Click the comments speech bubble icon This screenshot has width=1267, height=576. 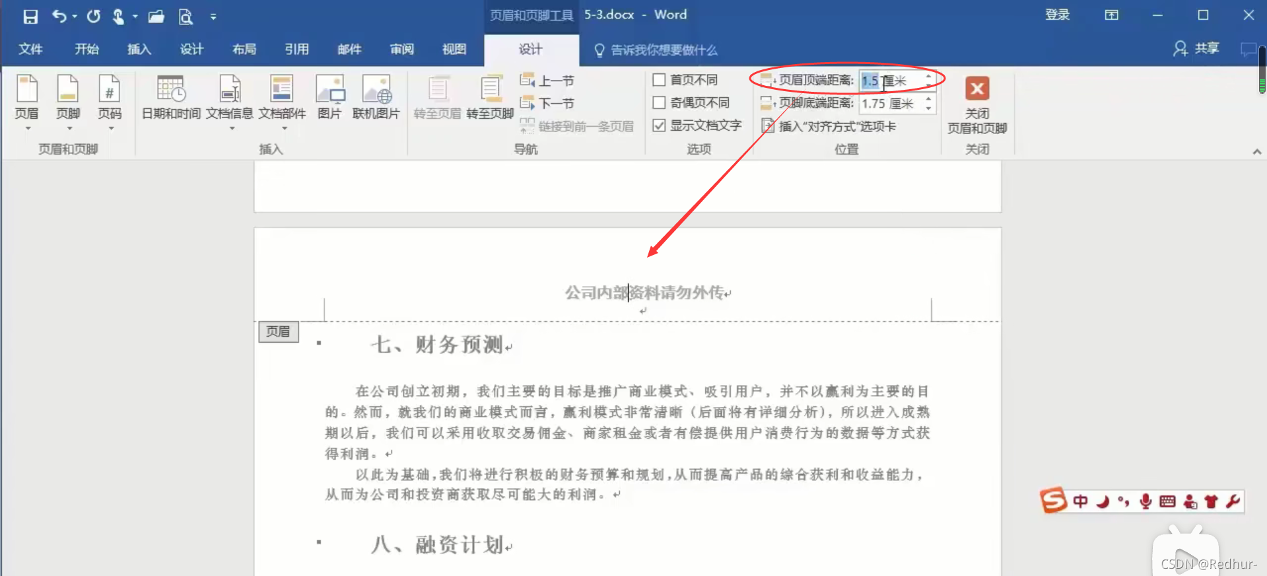(1247, 49)
